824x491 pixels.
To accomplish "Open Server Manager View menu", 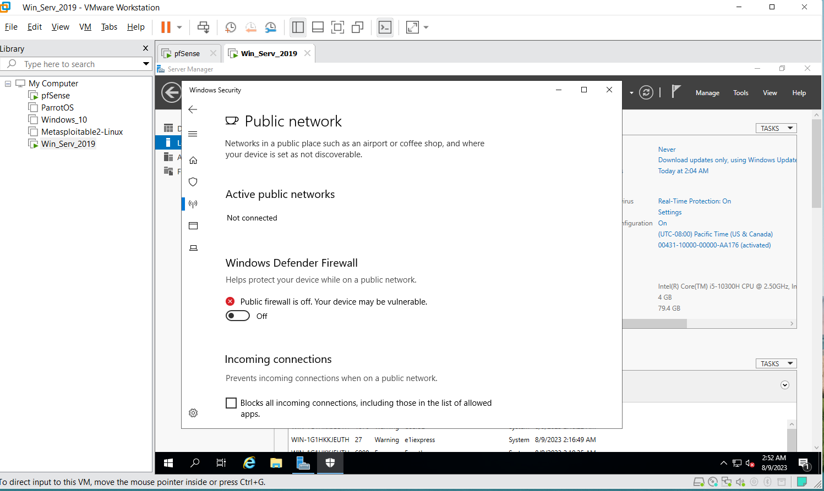I will [x=770, y=93].
